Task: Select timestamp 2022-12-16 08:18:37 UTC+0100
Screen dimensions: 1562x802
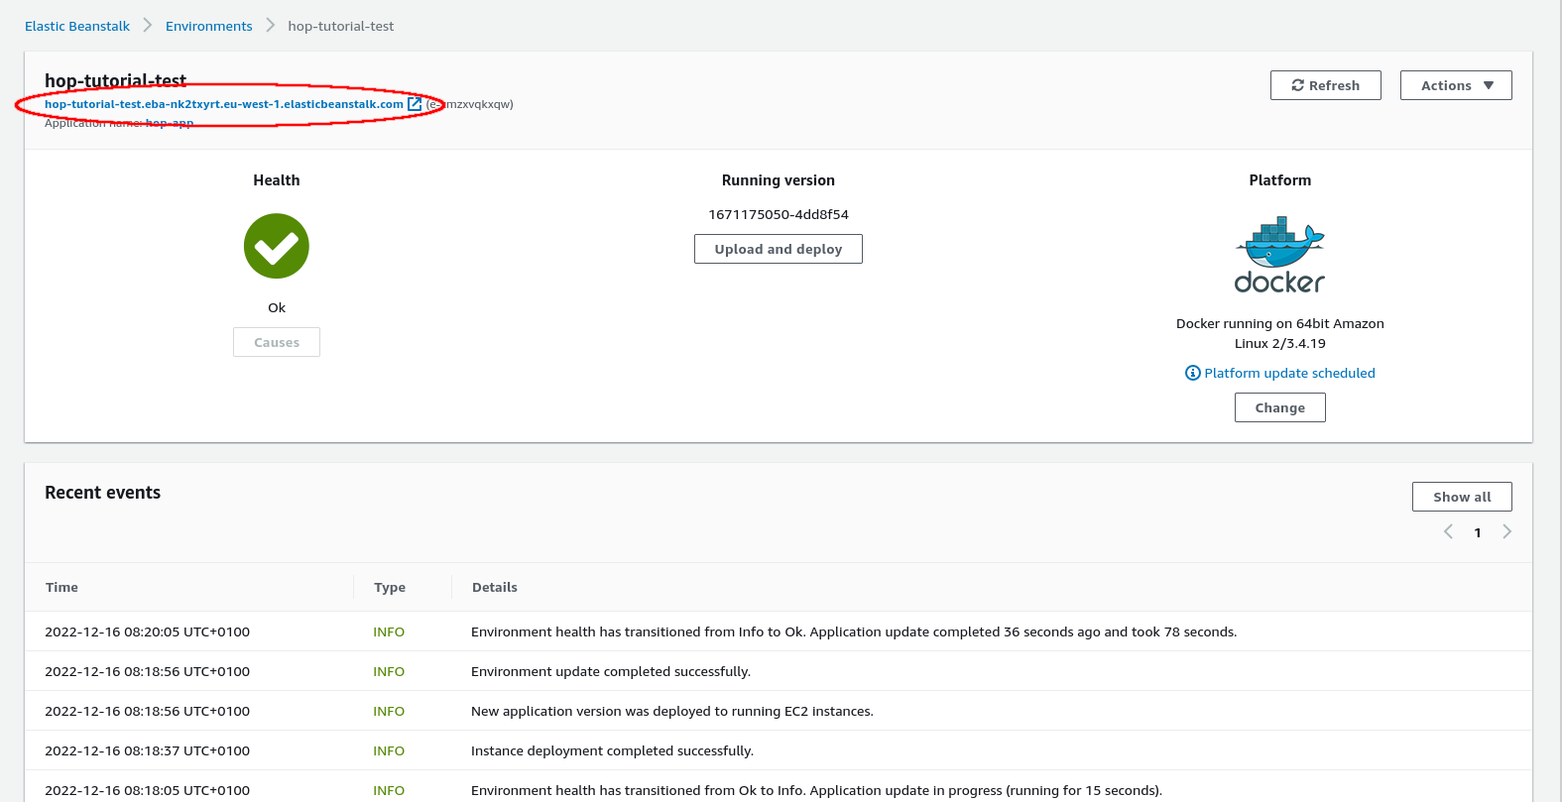Action: (147, 750)
